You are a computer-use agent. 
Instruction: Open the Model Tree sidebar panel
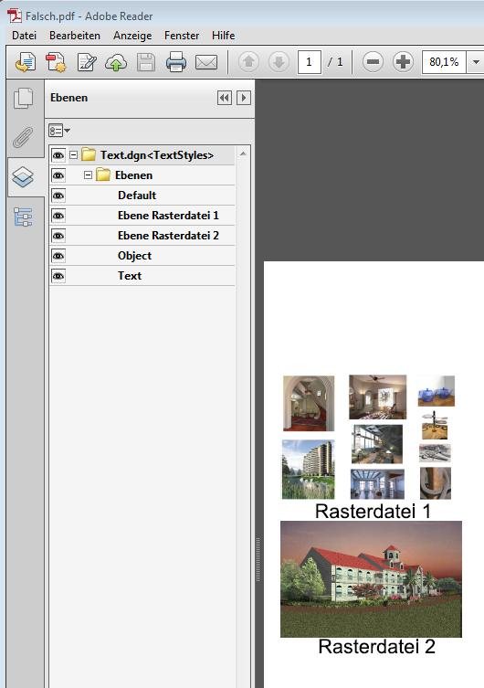coord(23,217)
